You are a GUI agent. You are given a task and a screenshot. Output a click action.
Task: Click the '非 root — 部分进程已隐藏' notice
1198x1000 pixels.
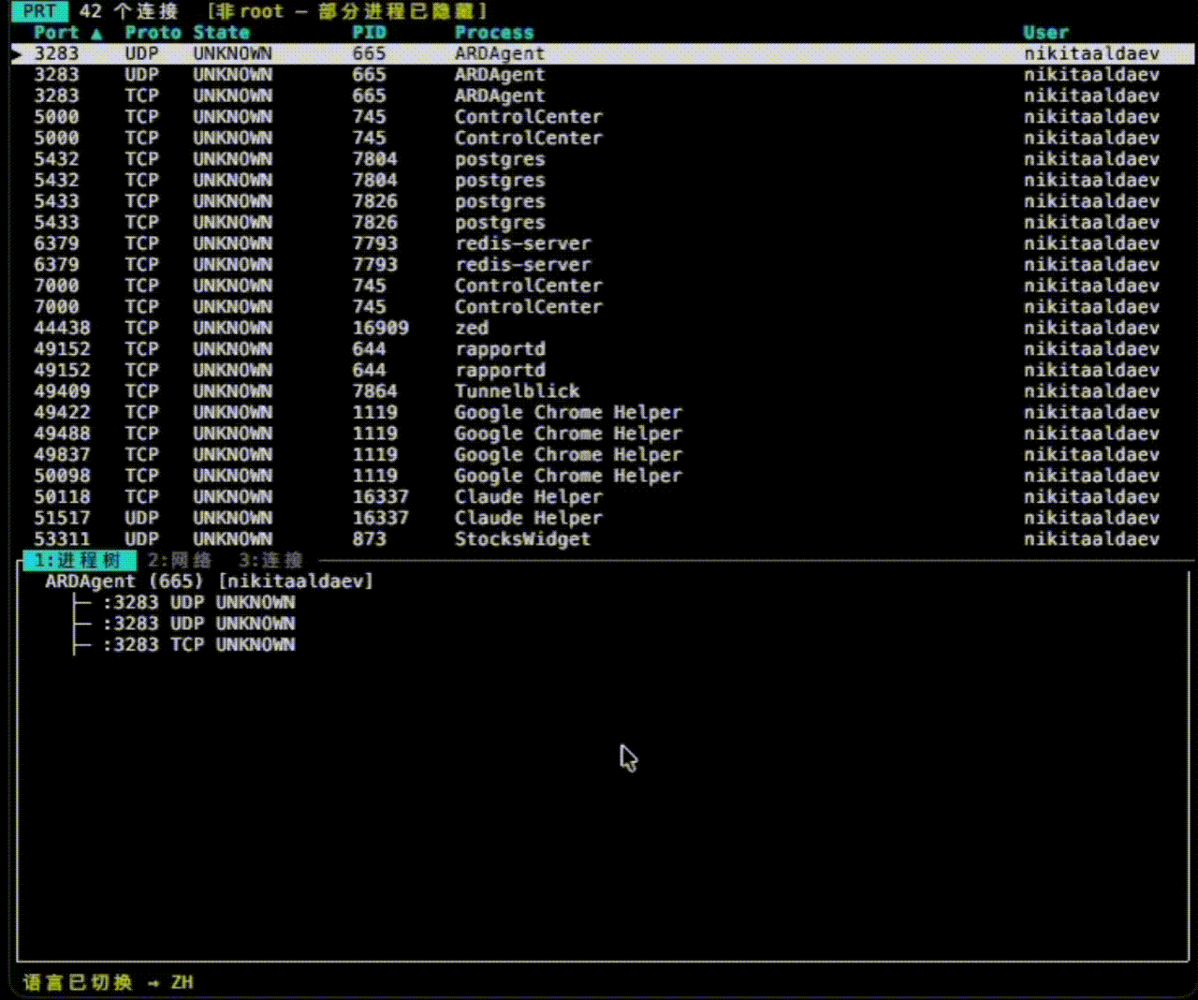347,11
